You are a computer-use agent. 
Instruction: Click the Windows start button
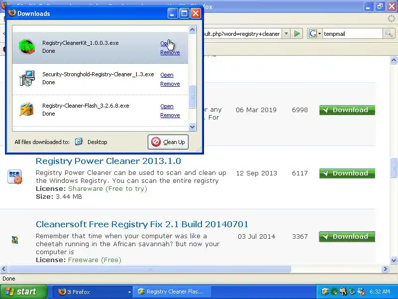coord(23,292)
